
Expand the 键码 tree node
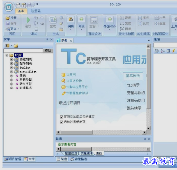[12, 76]
